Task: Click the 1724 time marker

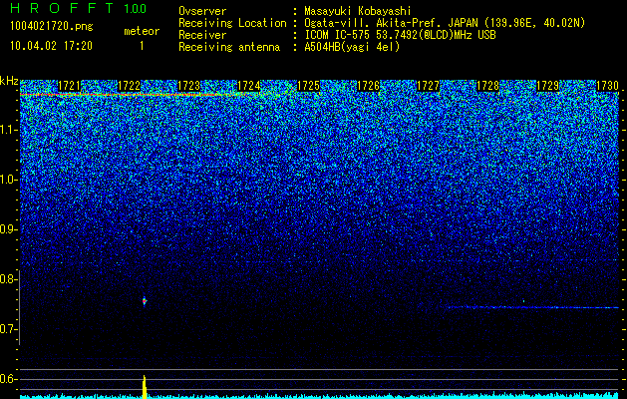Action: [x=249, y=86]
